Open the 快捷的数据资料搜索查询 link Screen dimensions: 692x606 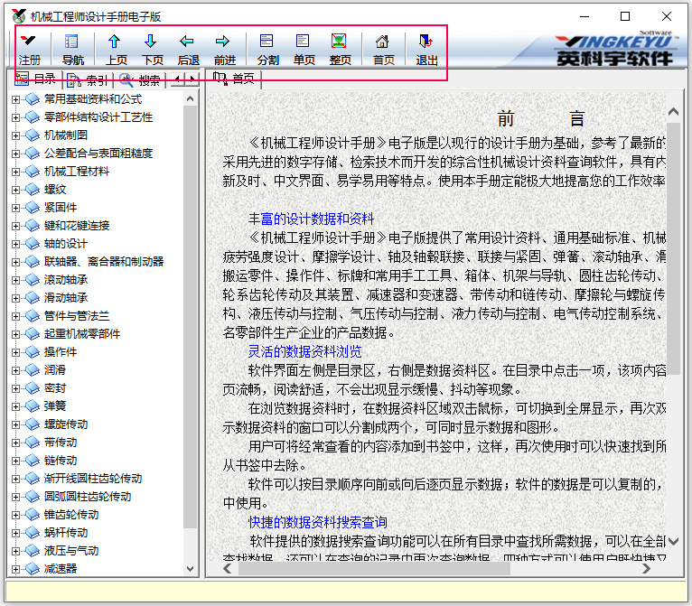(x=317, y=522)
